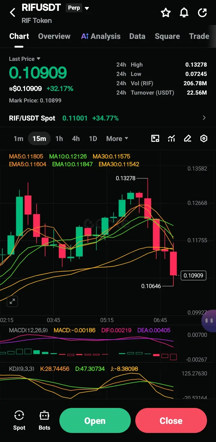
Task: Tap the floating purple assistant bubble
Action: pos(209,321)
